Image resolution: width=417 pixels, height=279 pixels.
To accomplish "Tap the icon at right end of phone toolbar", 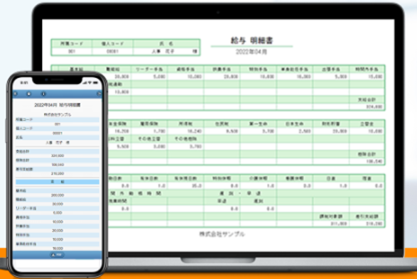I will pos(99,94).
